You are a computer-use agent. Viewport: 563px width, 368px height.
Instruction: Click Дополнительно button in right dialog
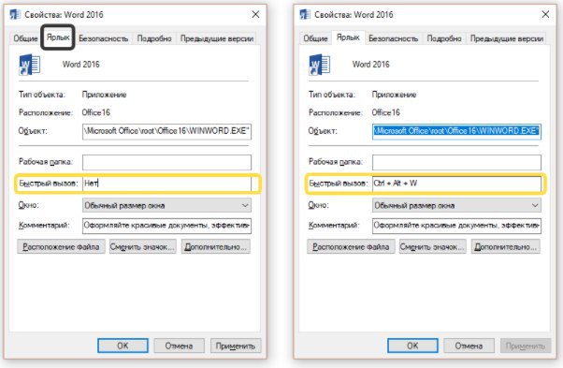tap(505, 247)
